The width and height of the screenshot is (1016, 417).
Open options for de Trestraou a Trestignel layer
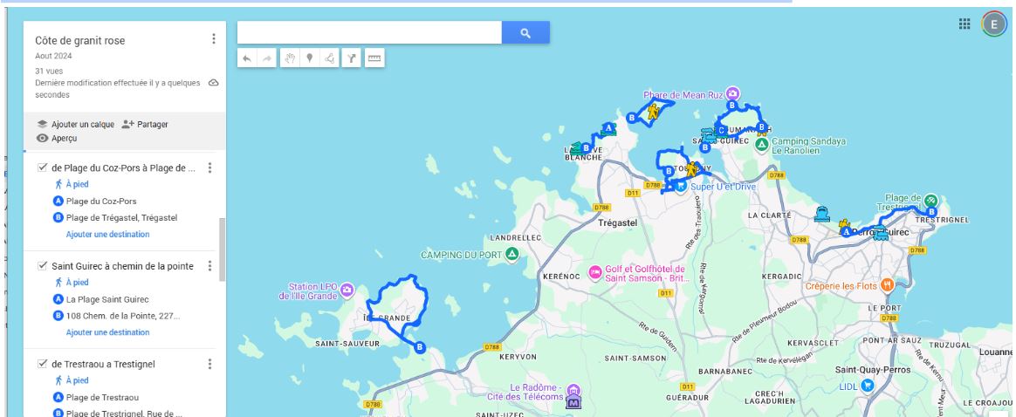[x=209, y=364]
